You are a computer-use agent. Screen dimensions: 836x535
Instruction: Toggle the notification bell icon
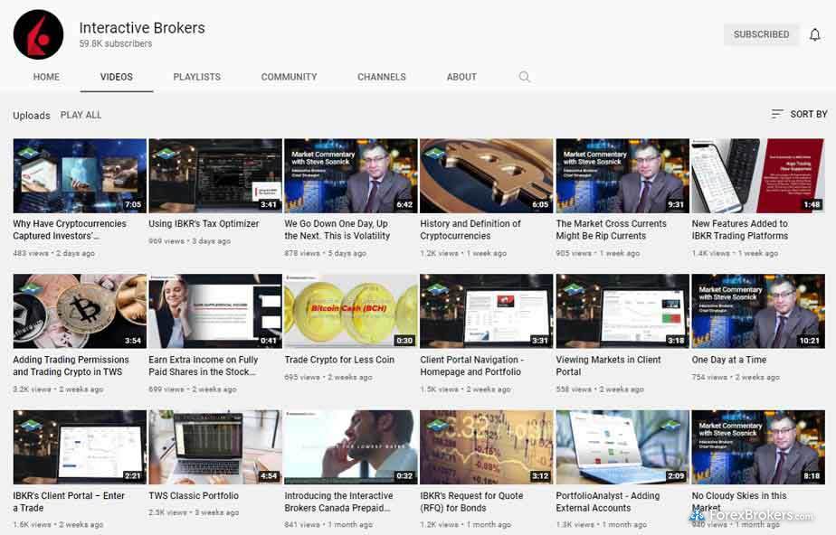(814, 34)
